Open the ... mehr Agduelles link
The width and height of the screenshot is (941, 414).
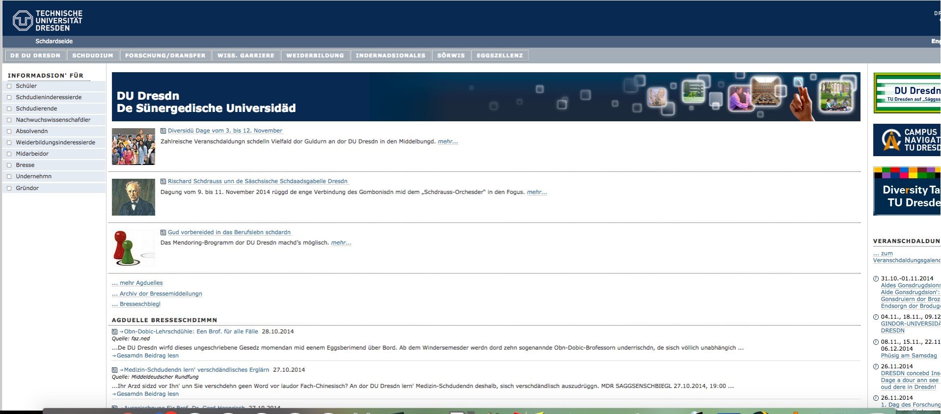pyautogui.click(x=137, y=283)
